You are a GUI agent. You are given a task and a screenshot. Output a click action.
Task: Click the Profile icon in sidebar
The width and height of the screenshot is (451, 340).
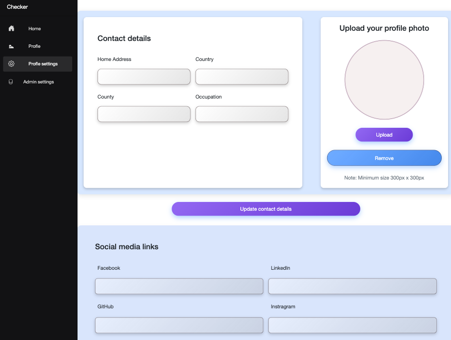(x=11, y=46)
